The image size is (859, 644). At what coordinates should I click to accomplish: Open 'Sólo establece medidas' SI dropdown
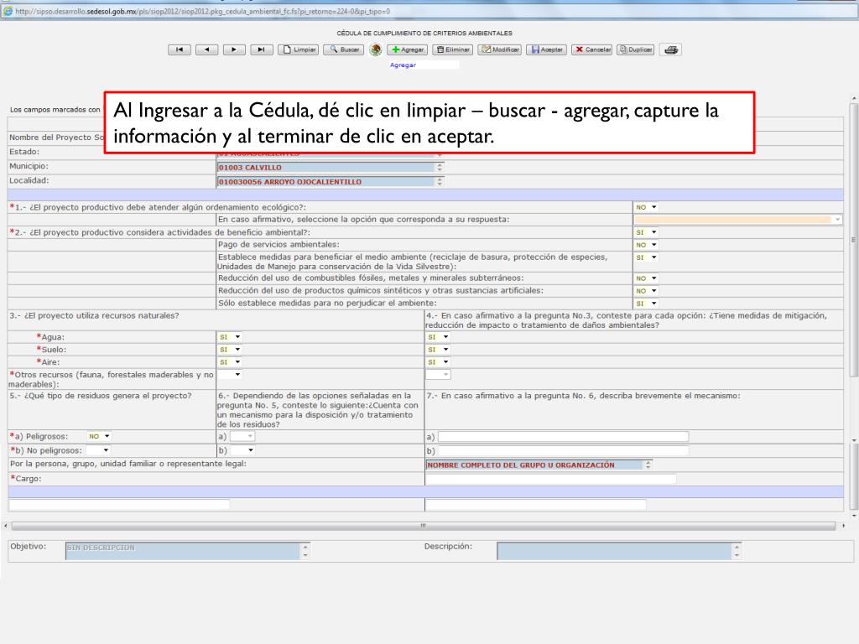click(646, 304)
